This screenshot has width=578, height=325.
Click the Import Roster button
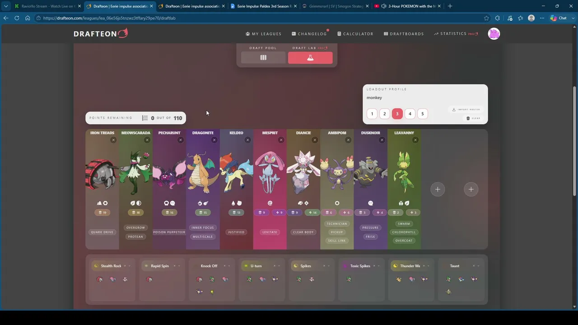466,109
